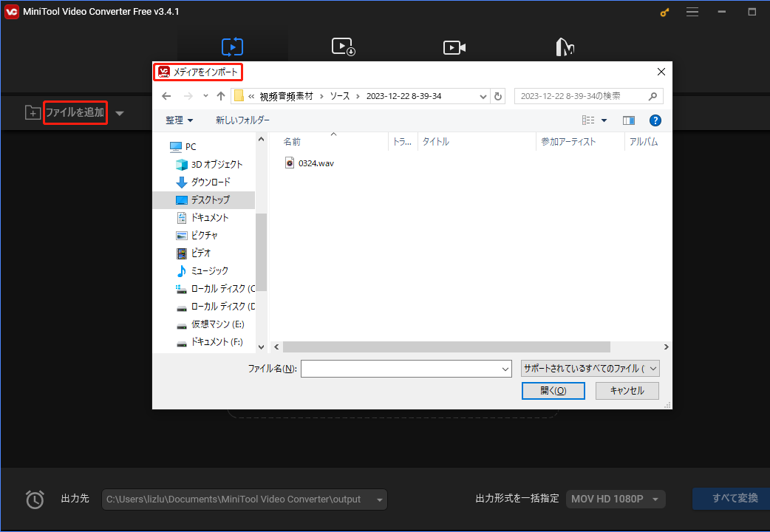Click the 開く(O) button
Image resolution: width=770 pixels, height=532 pixels.
click(x=553, y=391)
